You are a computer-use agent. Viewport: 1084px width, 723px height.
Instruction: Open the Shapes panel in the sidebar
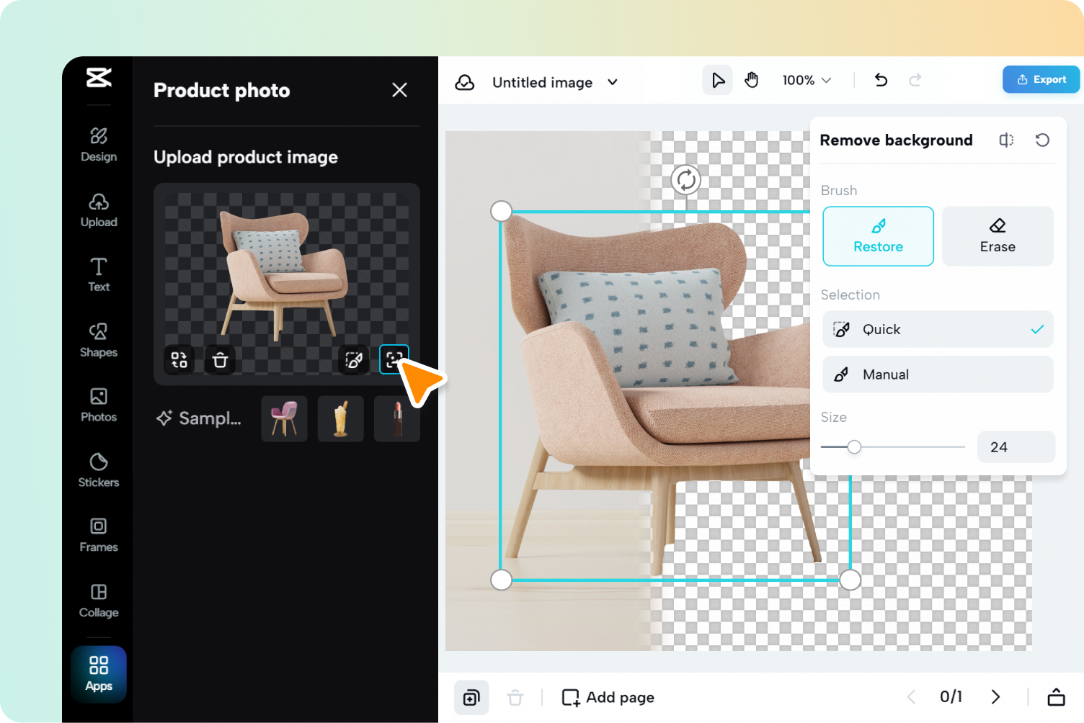point(98,338)
